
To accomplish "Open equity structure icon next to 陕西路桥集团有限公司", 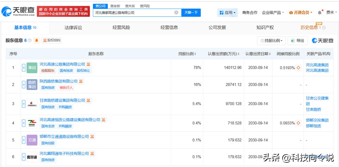I will click(x=81, y=81).
